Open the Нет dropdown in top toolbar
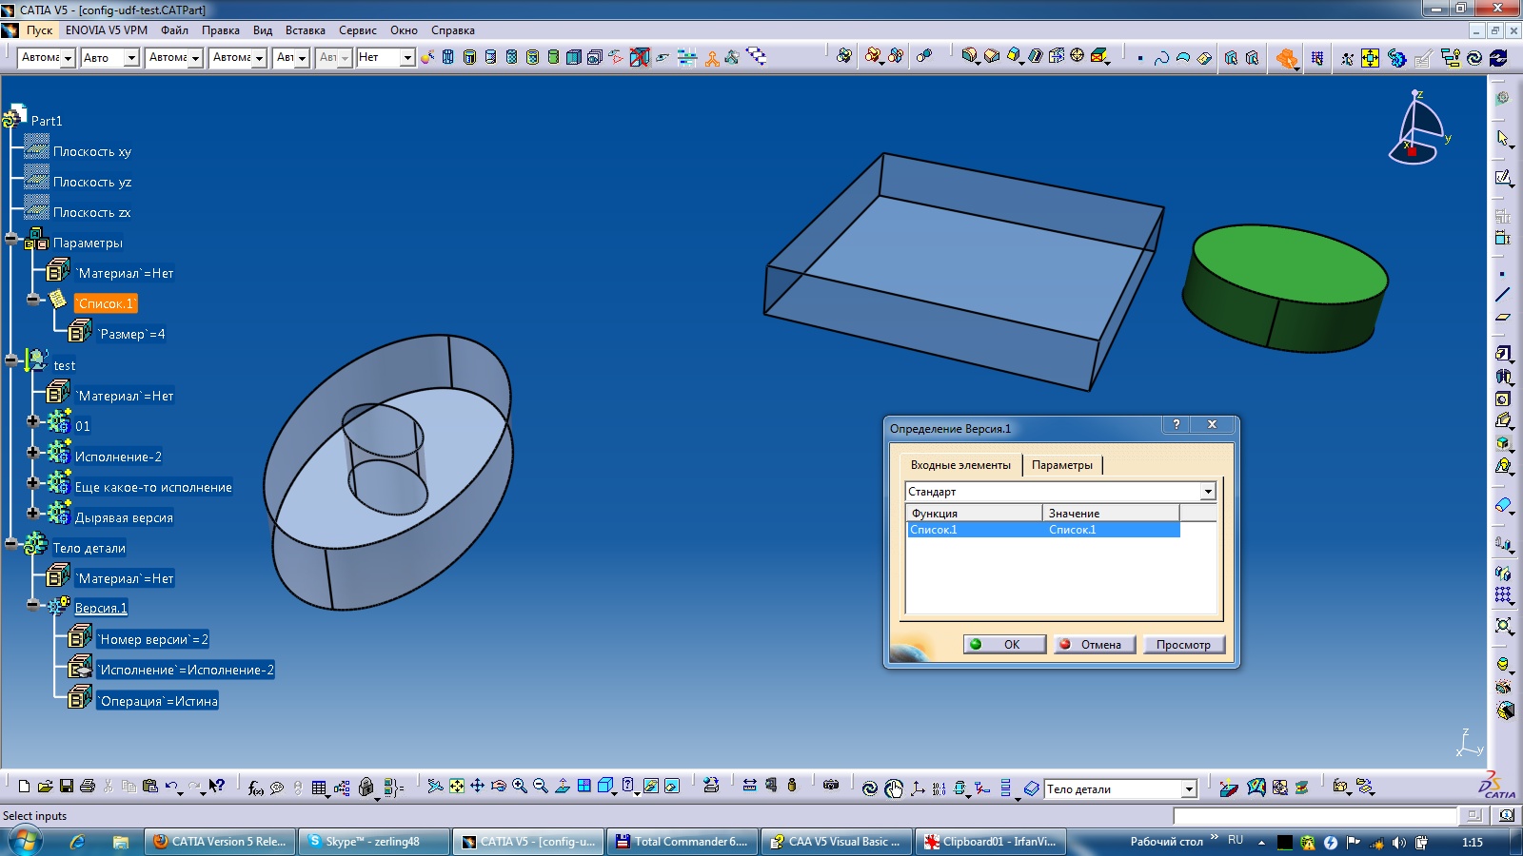1523x856 pixels. 407,58
